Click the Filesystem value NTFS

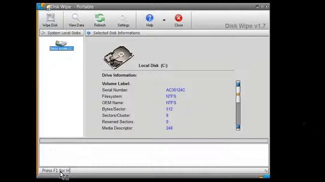coord(171,97)
